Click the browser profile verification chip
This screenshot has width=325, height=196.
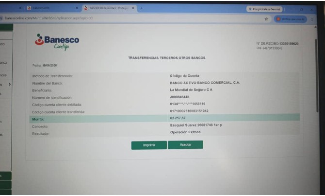291,19
